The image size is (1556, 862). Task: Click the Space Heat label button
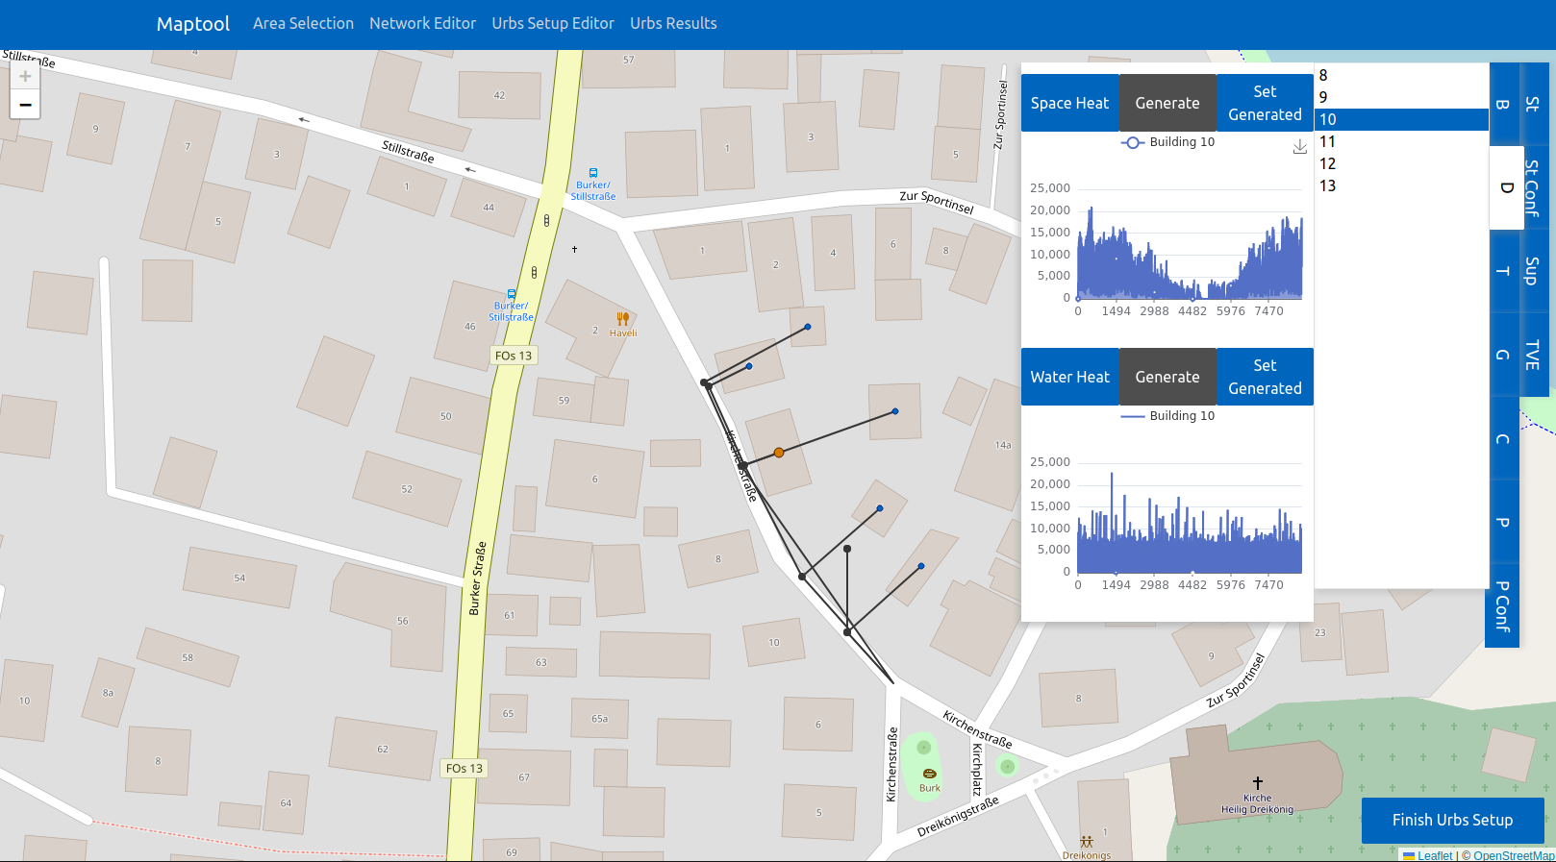pos(1069,103)
